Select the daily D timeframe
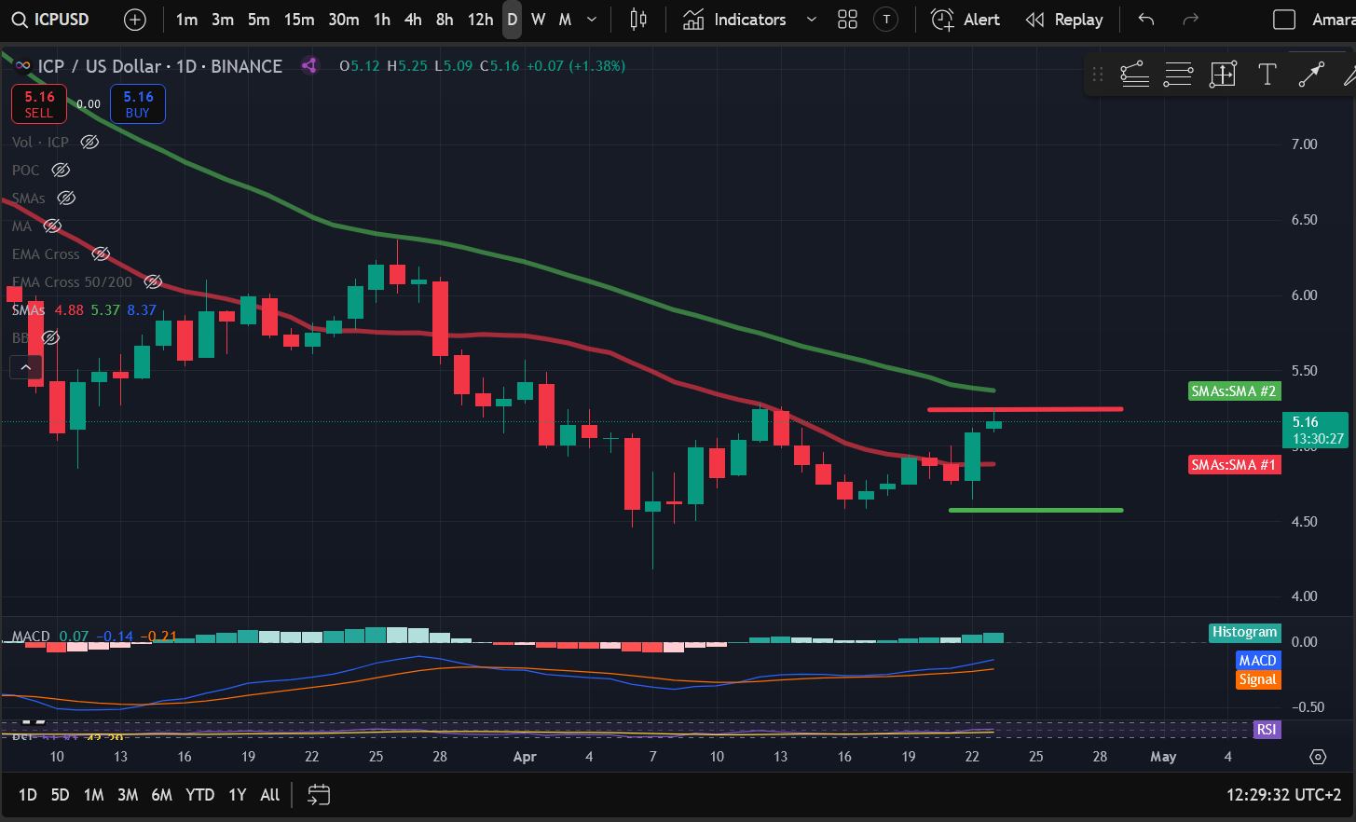This screenshot has height=822, width=1356. (512, 20)
